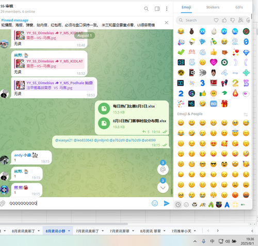This screenshot has width=258, height=246.
Task: Click into the message input box
Action: pyautogui.click(x=79, y=203)
